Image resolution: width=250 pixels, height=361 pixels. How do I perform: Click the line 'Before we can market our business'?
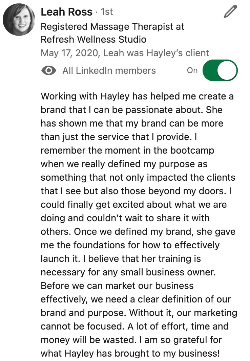117,286
